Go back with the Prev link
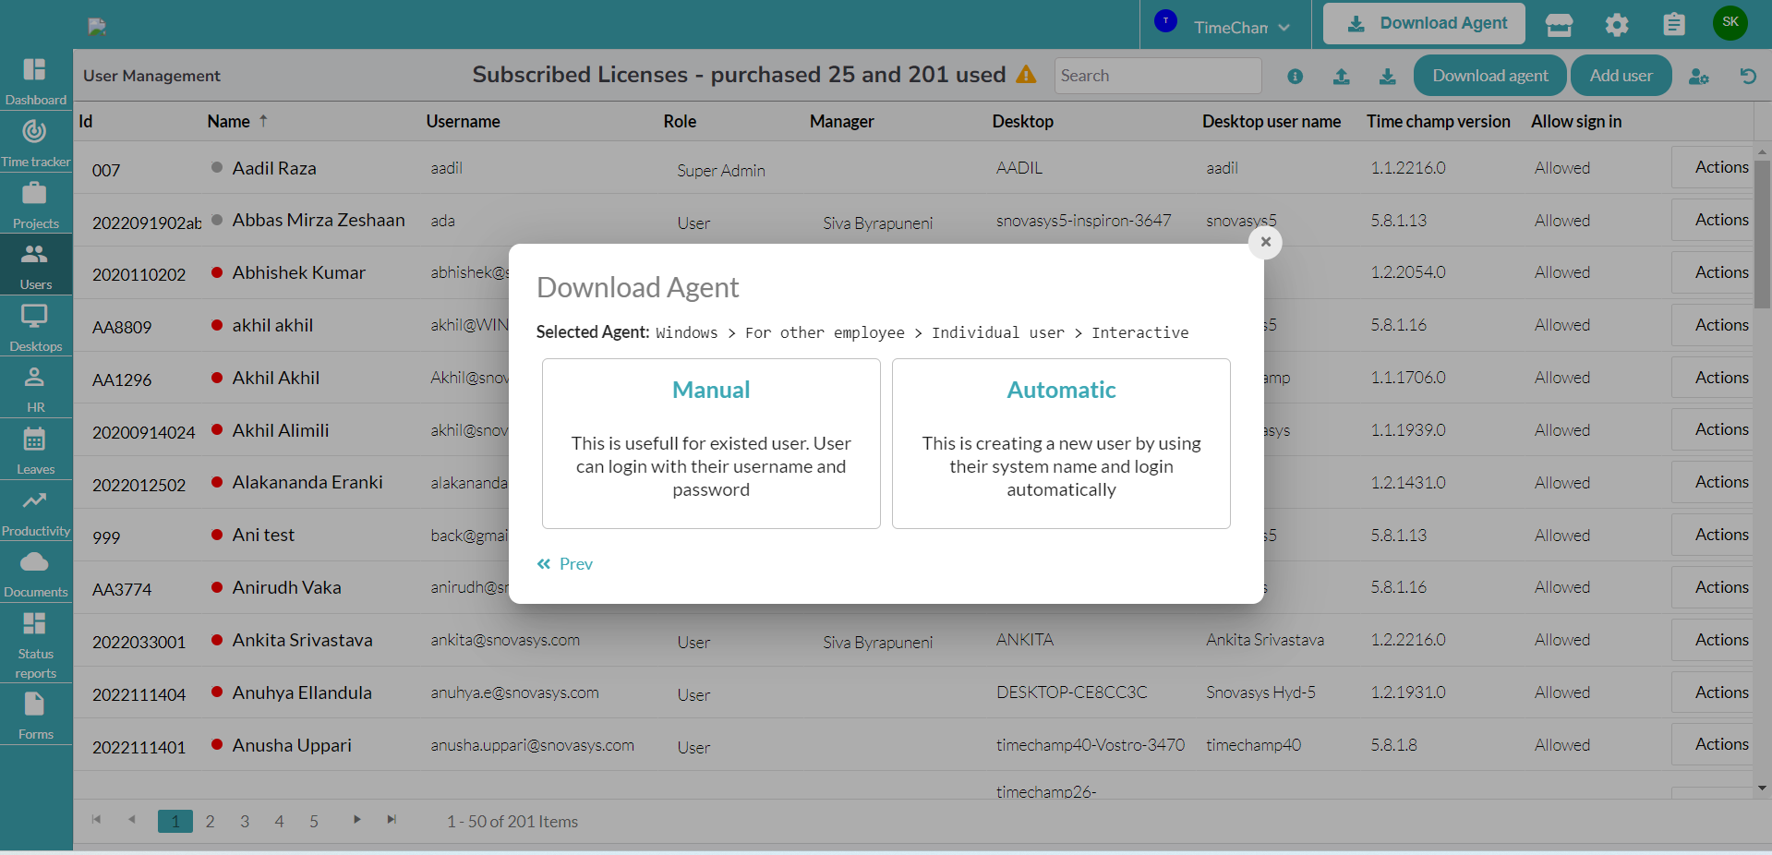 tap(565, 564)
